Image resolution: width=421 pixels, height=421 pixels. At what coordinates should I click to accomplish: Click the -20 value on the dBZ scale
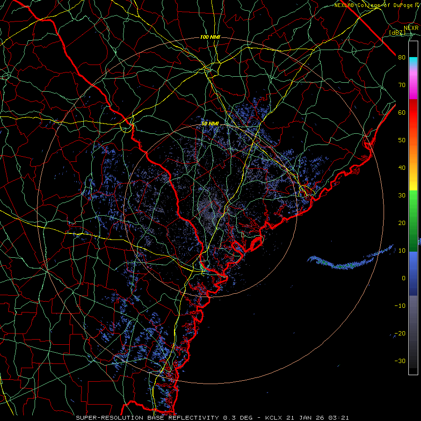[x=400, y=333]
